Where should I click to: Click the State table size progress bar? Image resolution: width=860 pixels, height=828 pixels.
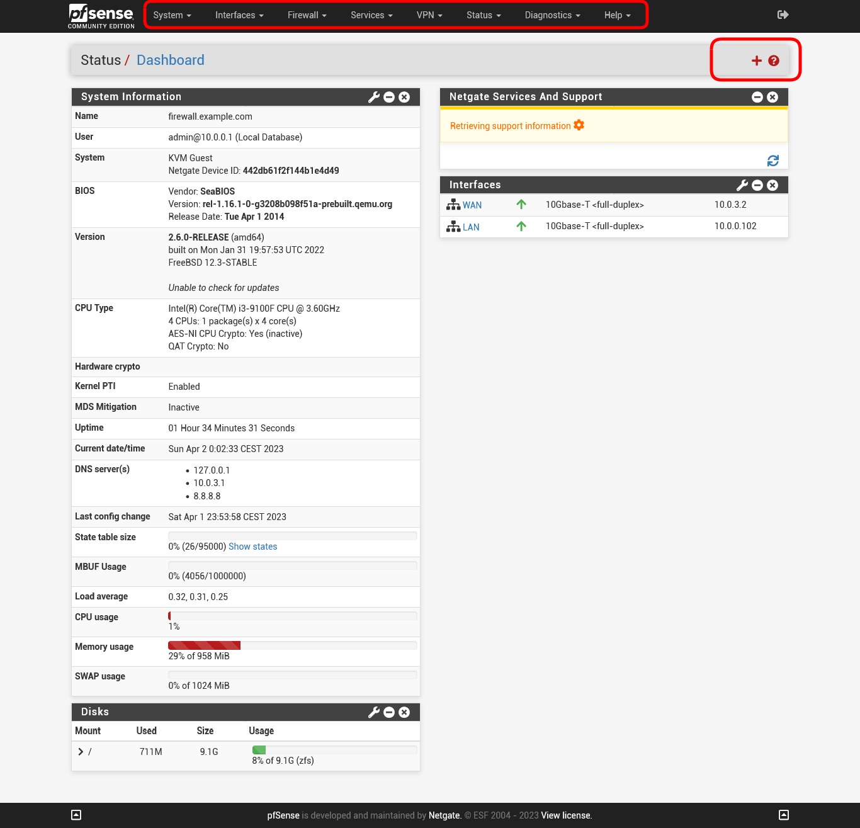pyautogui.click(x=292, y=536)
